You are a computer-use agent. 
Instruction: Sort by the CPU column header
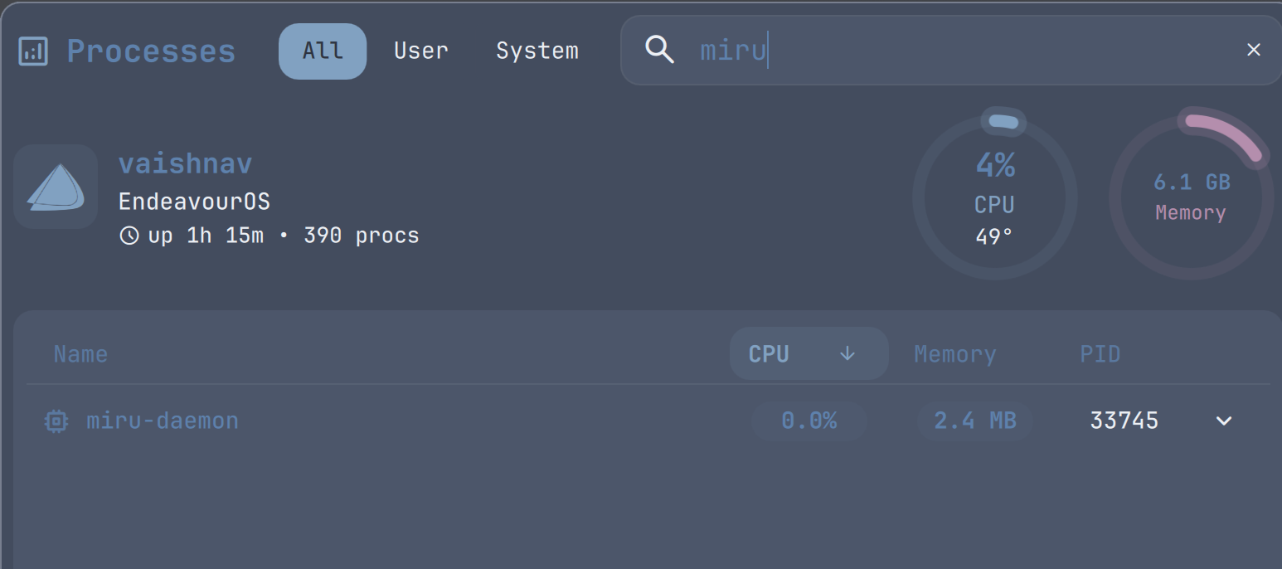tap(809, 353)
